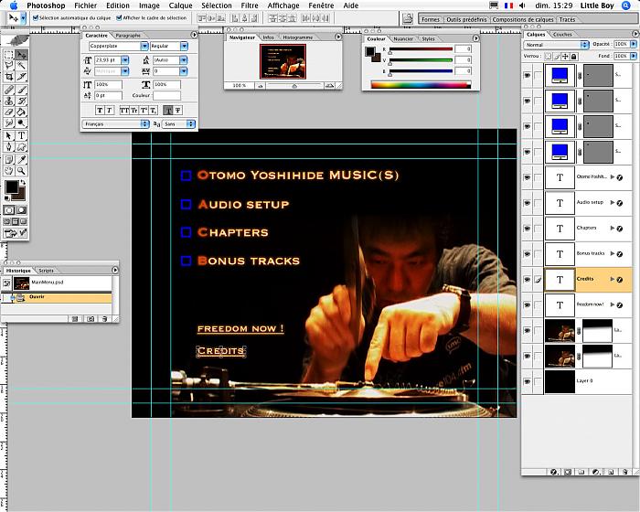Select the Crop tool

point(8,77)
